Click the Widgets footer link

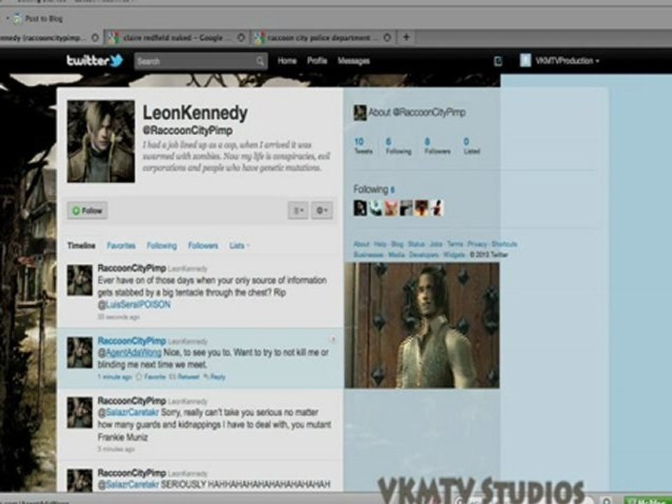454,255
